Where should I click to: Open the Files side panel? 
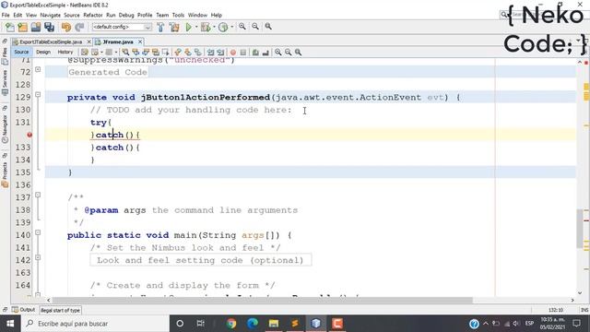pyautogui.click(x=5, y=55)
